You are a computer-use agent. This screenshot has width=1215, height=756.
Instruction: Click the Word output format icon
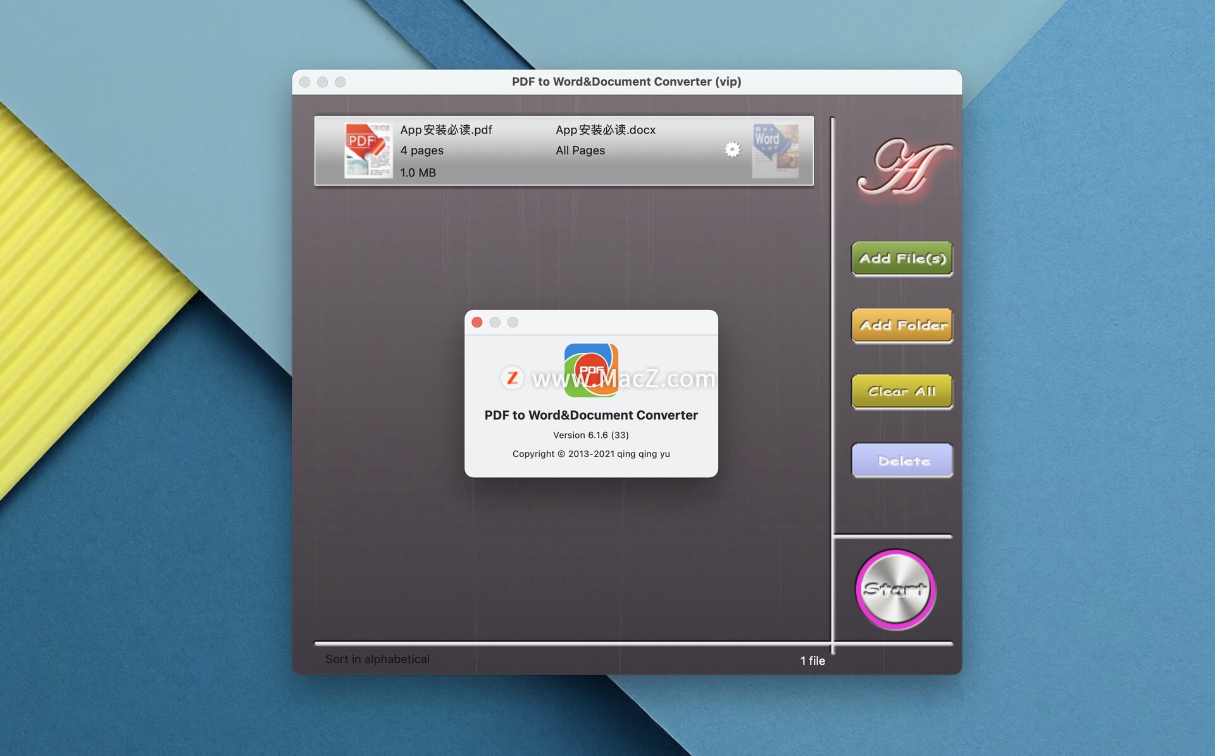click(775, 150)
